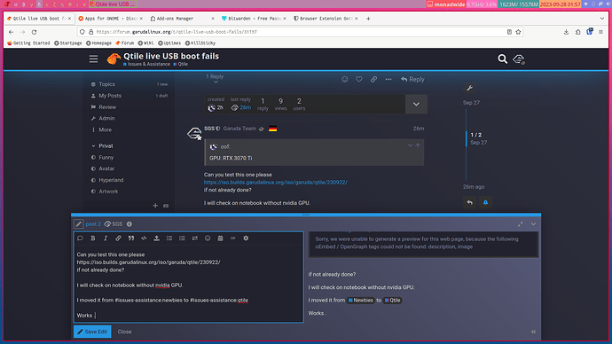Toggle fullscreen composer with the expand arrows
The image size is (612, 344).
[x=521, y=224]
